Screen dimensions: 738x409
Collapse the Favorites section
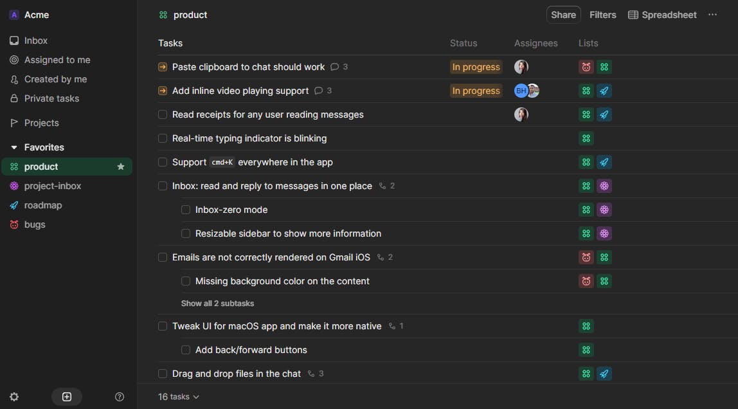tap(14, 147)
